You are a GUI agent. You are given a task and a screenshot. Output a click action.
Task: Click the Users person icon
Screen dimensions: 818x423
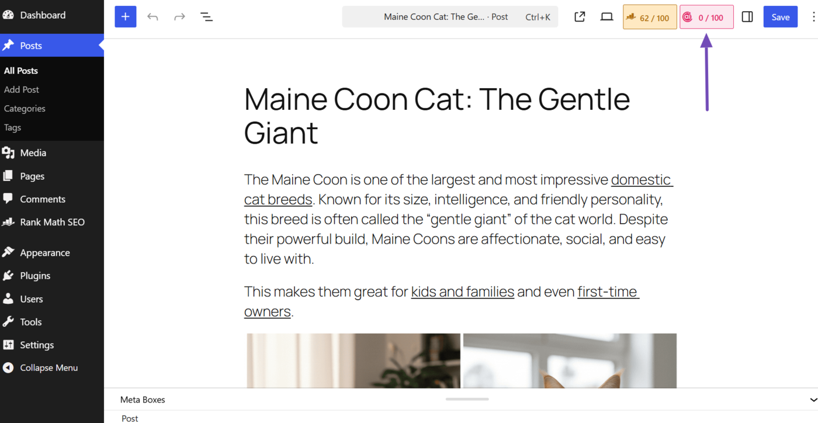[8, 299]
